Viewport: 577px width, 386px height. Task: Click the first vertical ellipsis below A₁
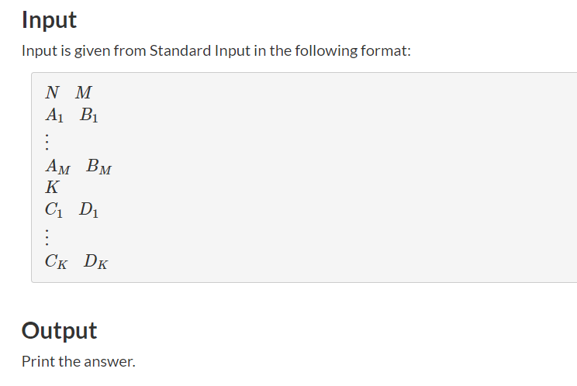coord(47,142)
